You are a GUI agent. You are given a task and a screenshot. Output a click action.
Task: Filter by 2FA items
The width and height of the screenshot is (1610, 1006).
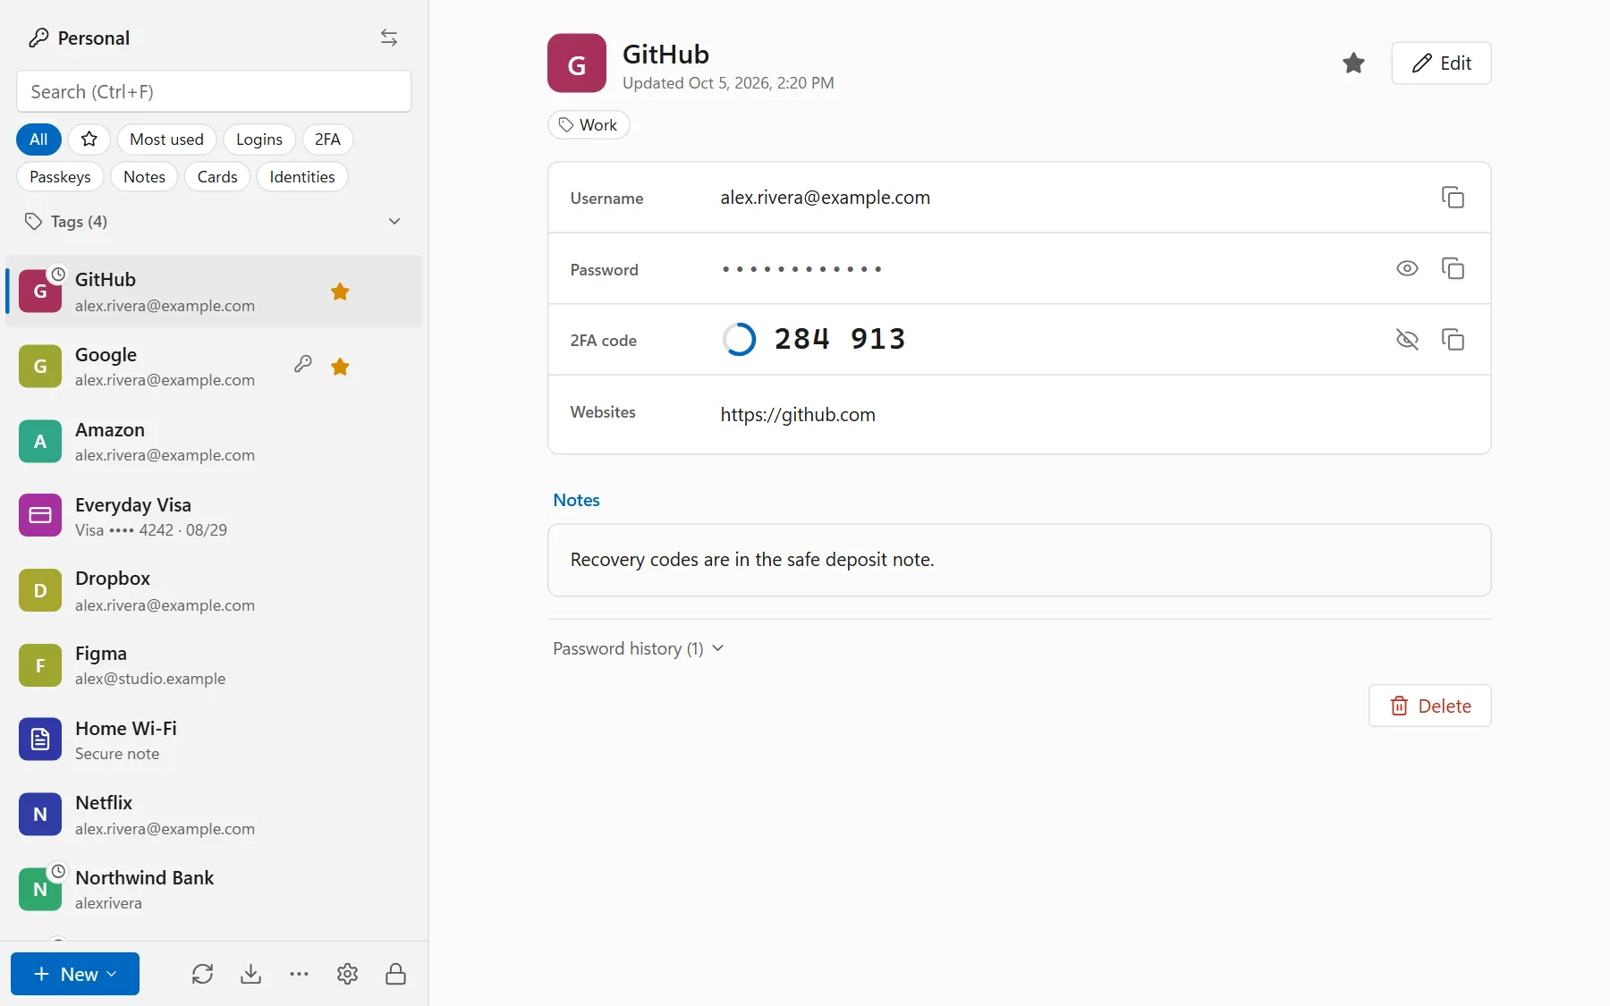pos(327,139)
